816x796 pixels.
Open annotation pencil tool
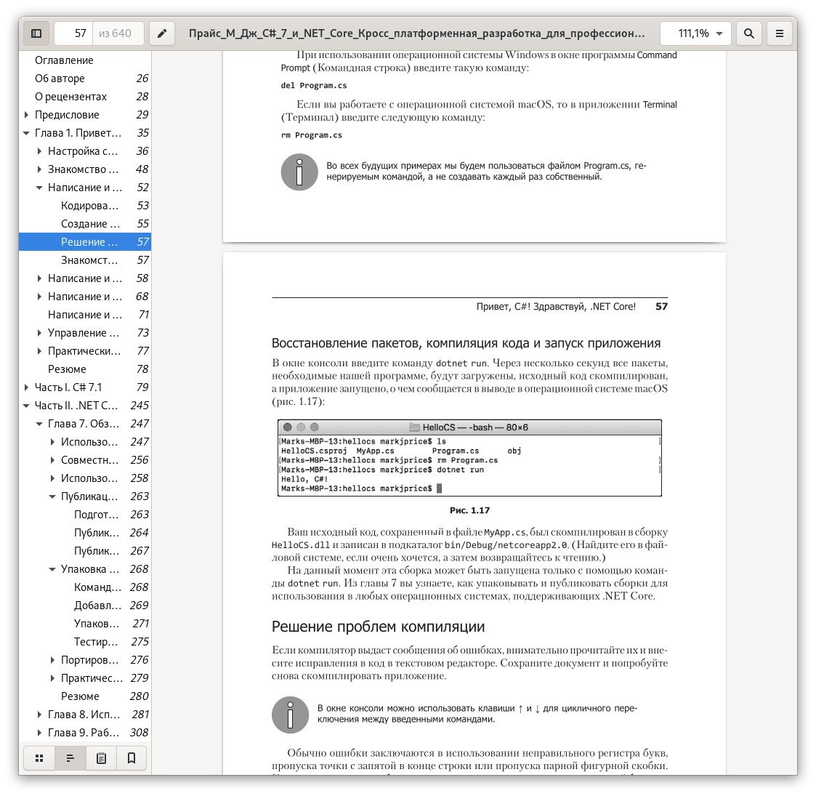[162, 33]
